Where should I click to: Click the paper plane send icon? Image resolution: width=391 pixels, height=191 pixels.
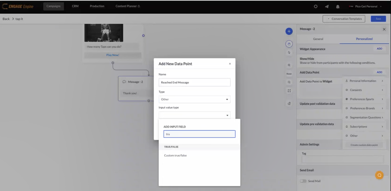327,7
